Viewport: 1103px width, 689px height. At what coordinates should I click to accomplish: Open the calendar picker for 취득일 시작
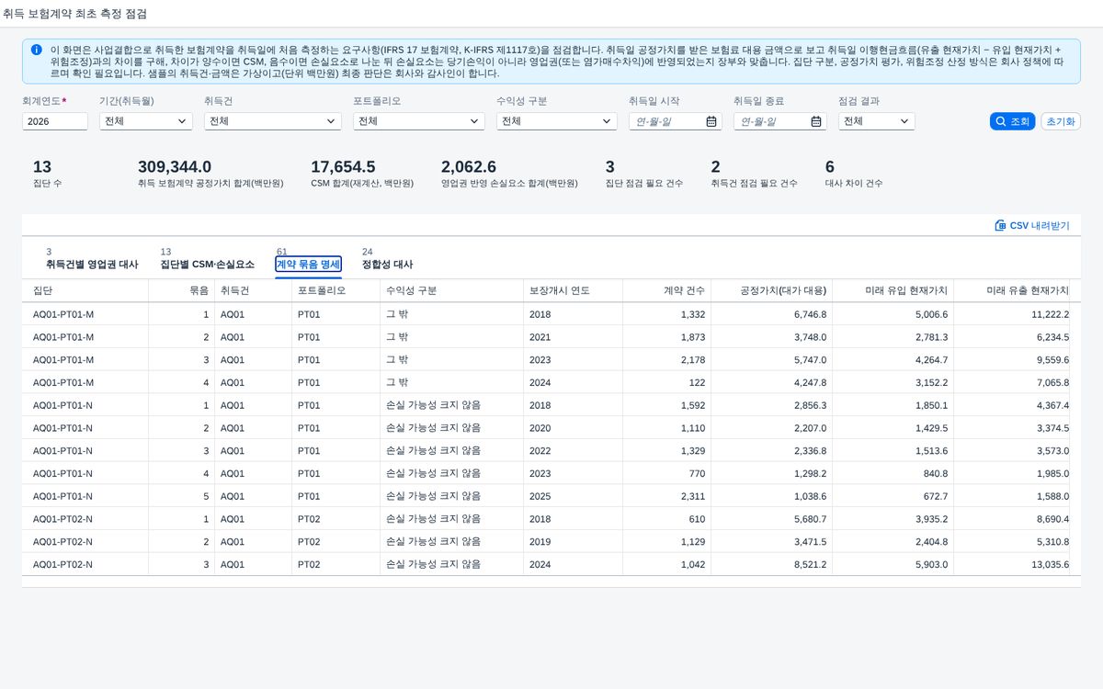(711, 121)
